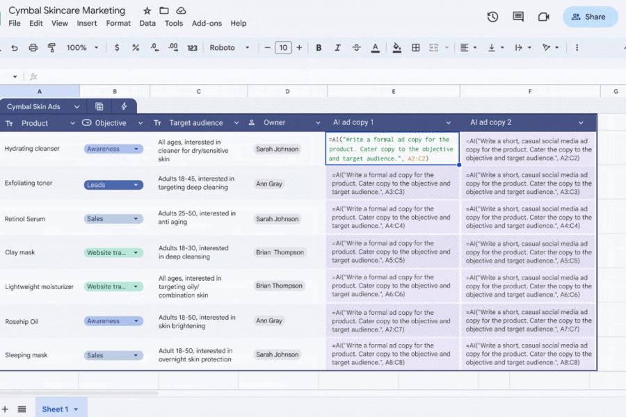Open the Add-ons menu
Viewport: 626px width, 417px height.
click(x=207, y=24)
